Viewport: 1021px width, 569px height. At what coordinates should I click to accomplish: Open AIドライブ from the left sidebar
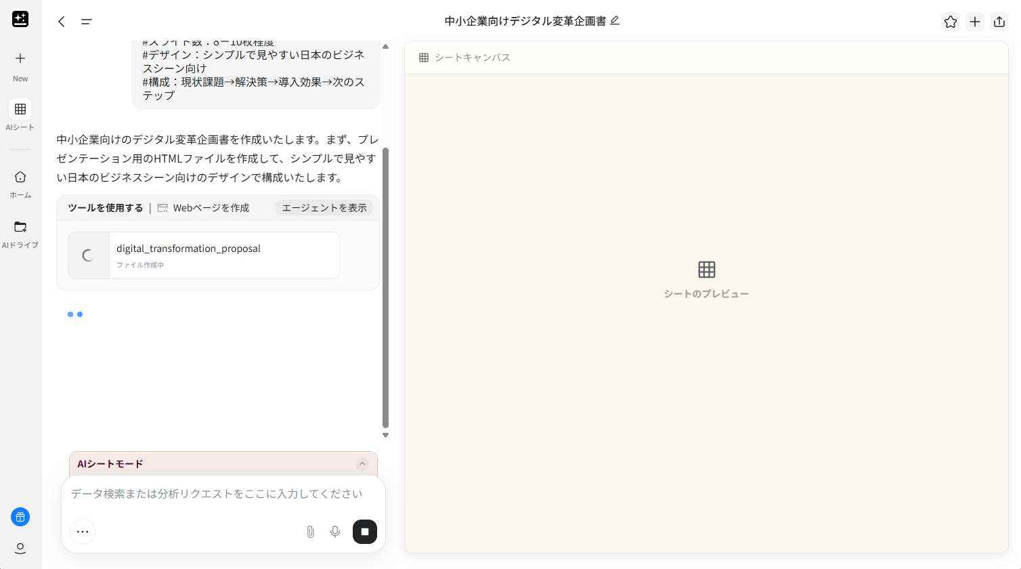[20, 233]
